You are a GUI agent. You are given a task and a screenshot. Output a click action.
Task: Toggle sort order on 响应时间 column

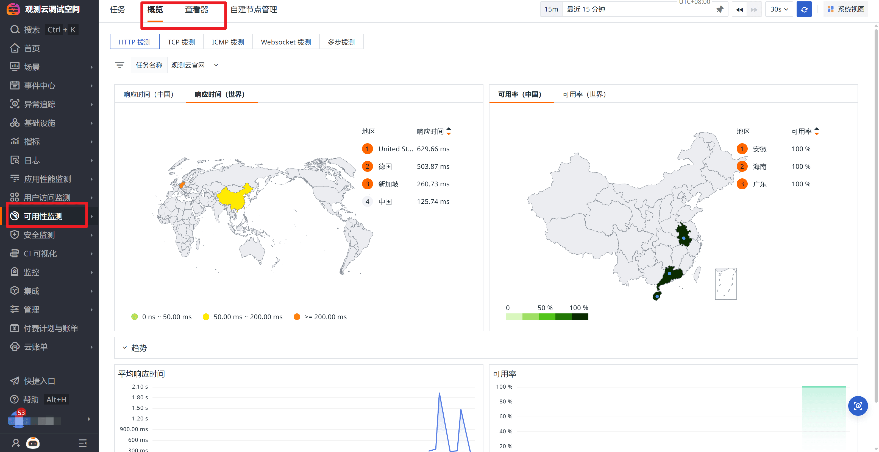449,131
